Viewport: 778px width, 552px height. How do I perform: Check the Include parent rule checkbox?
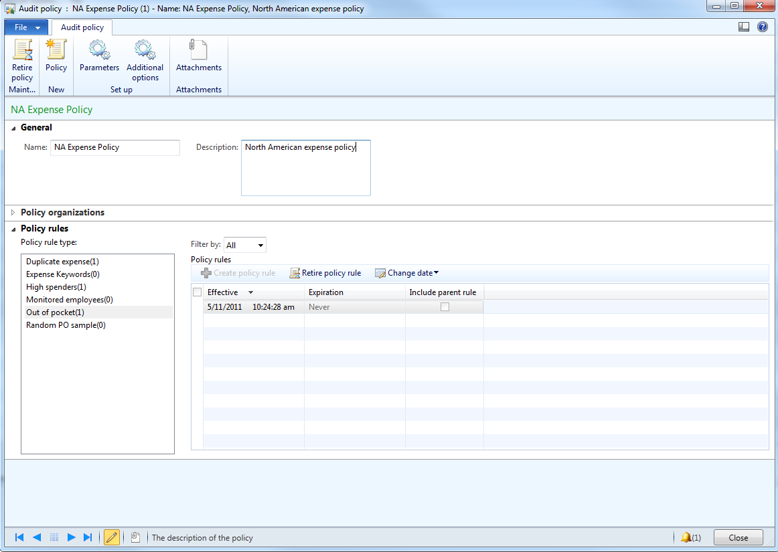tap(445, 307)
